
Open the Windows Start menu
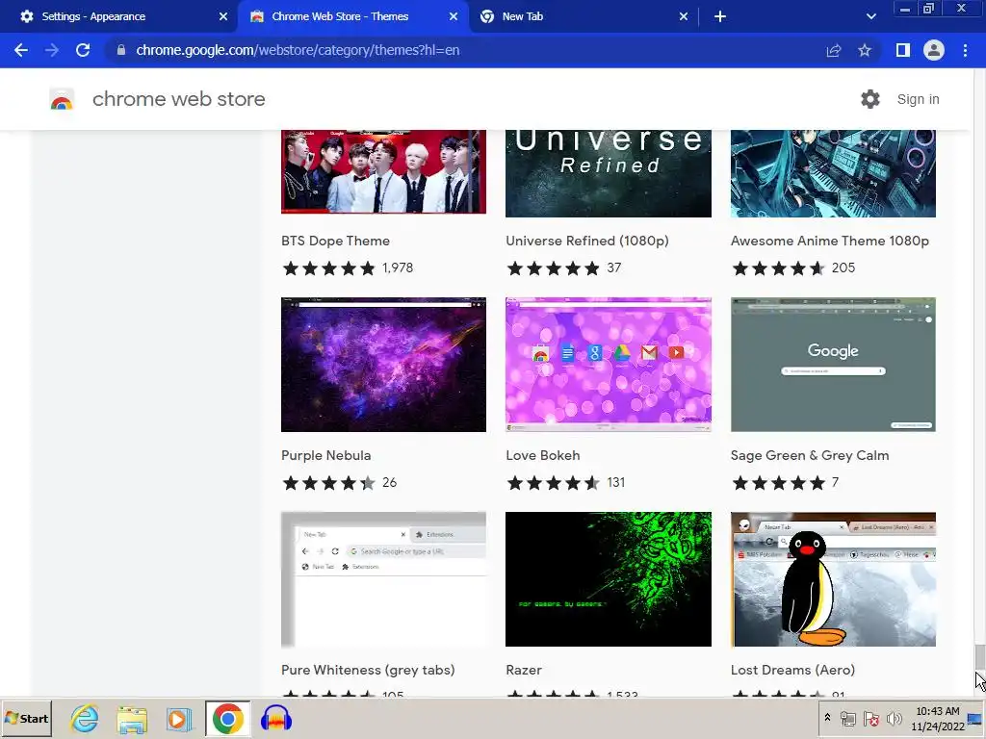tap(26, 719)
